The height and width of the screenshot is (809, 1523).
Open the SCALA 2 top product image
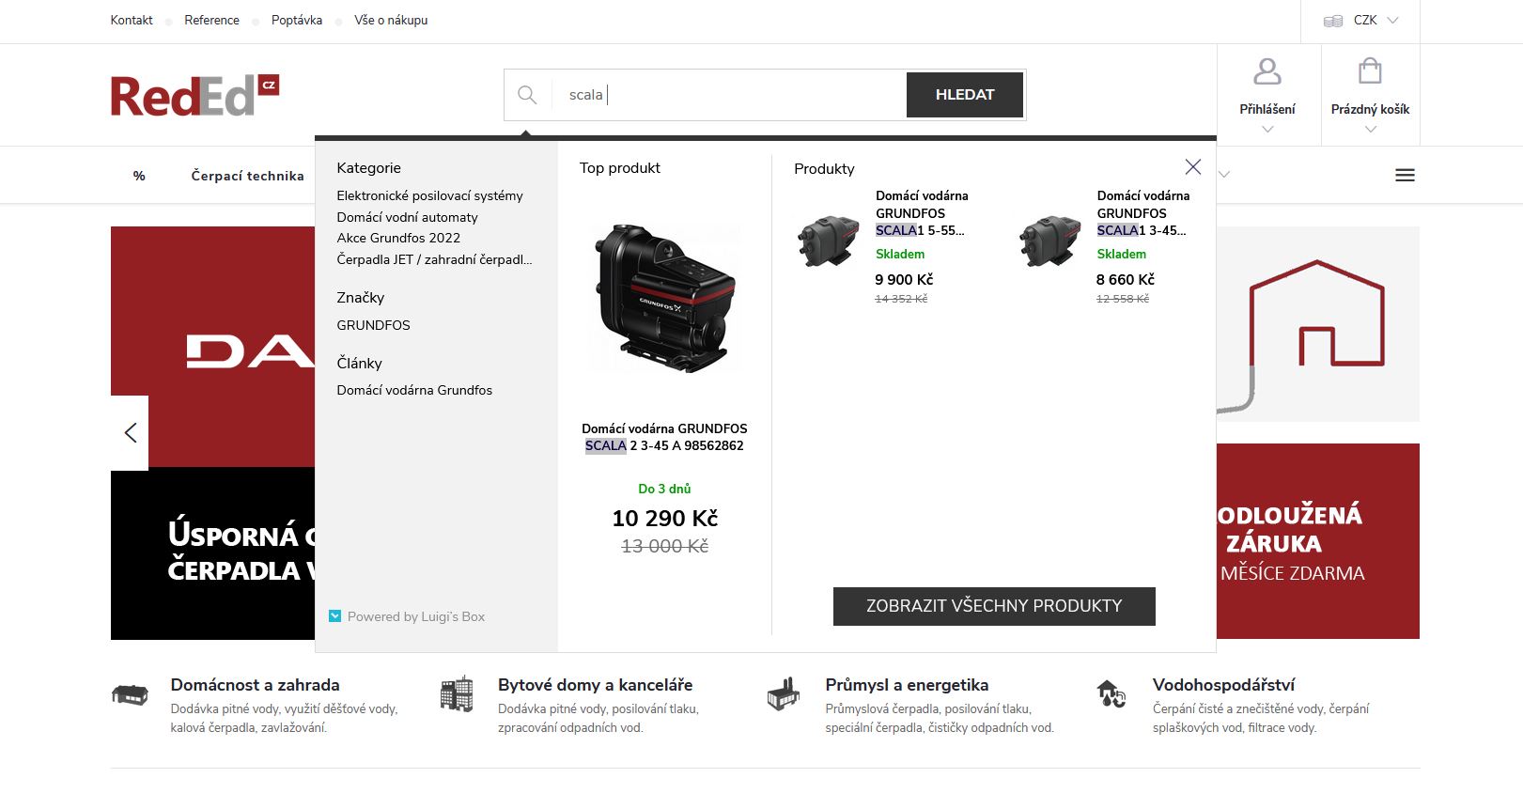[x=664, y=299]
